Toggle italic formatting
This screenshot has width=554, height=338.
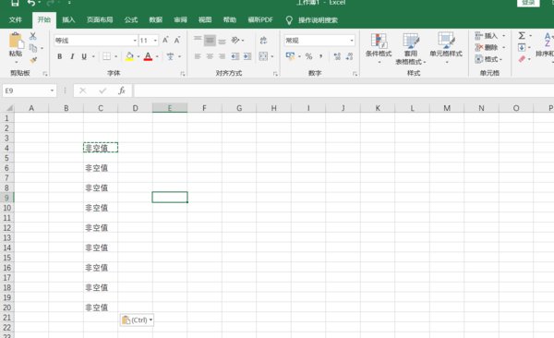pos(72,56)
